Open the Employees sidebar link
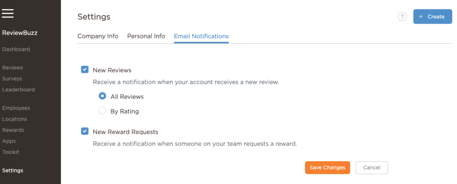The height and width of the screenshot is (184, 457). 16,108
